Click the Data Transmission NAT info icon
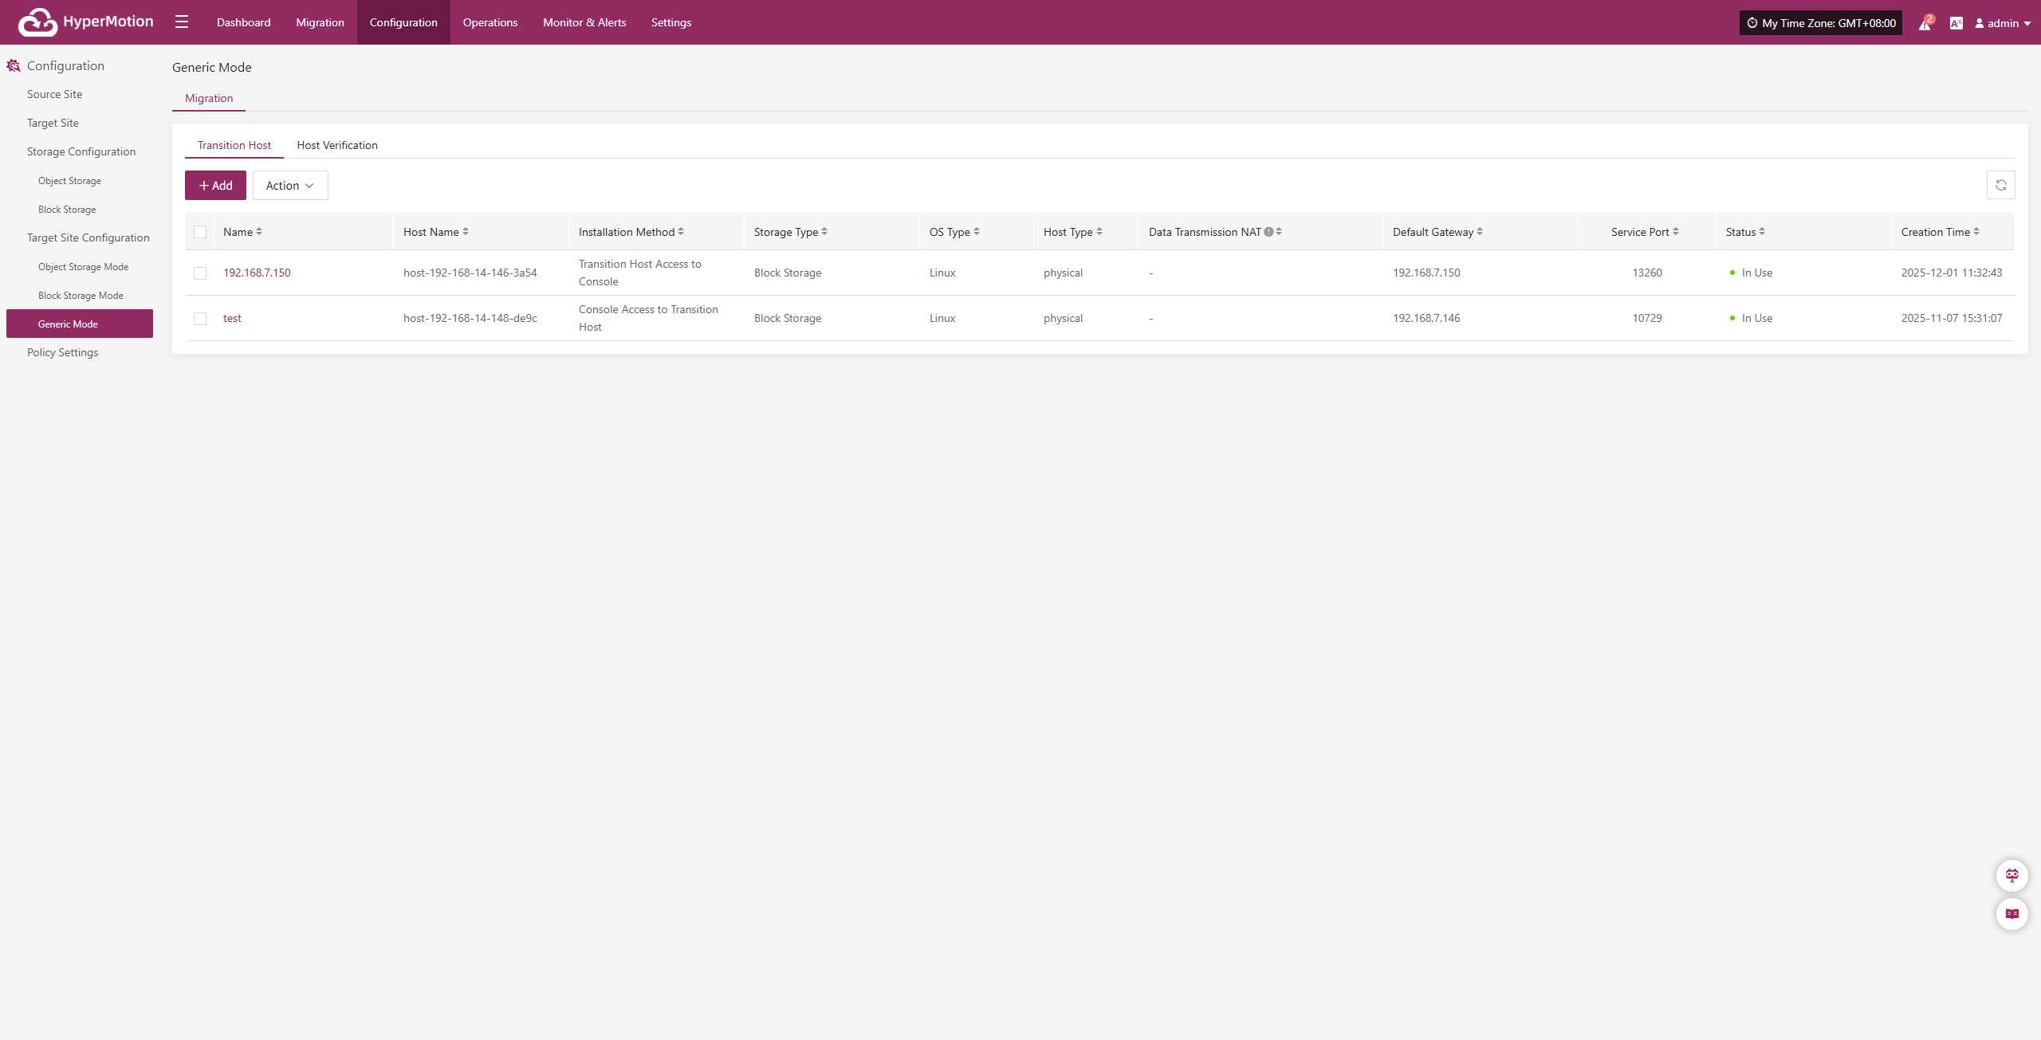The width and height of the screenshot is (2041, 1040). [1268, 232]
